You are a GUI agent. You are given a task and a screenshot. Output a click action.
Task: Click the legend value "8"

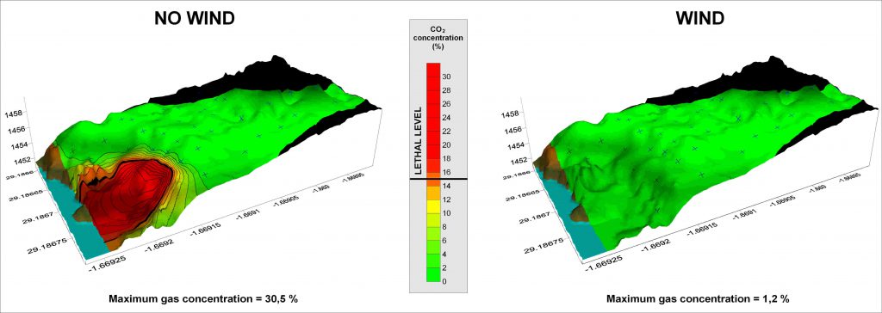(x=445, y=226)
